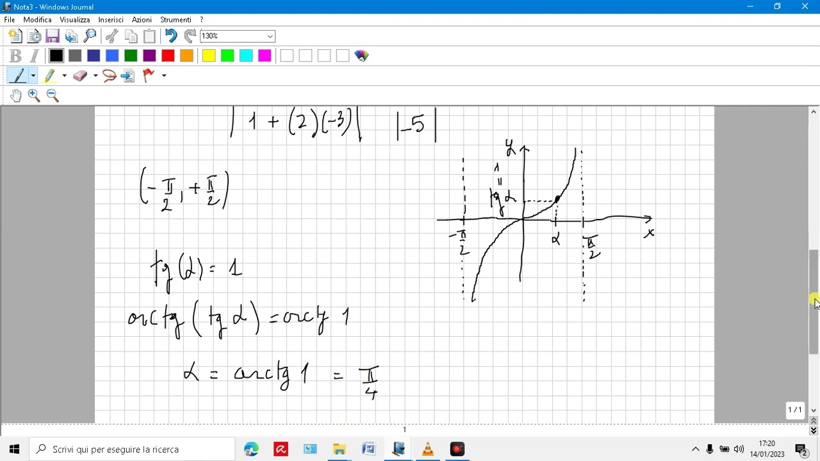Select the black ink color
The height and width of the screenshot is (461, 820).
tap(56, 56)
